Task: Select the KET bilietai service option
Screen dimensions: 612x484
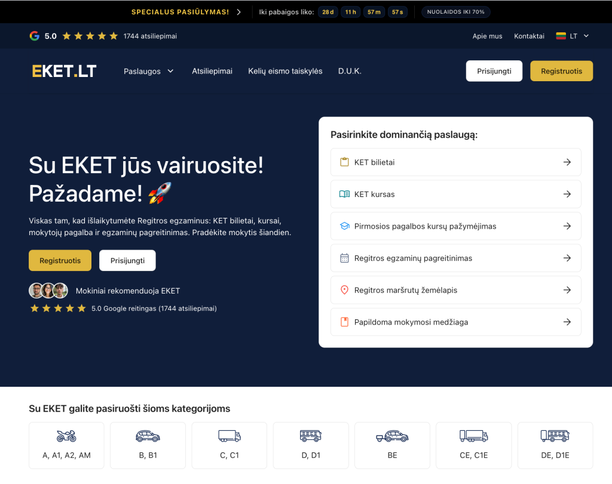Action: point(455,162)
